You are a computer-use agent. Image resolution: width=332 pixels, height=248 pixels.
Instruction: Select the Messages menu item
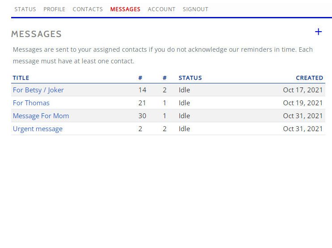click(125, 9)
